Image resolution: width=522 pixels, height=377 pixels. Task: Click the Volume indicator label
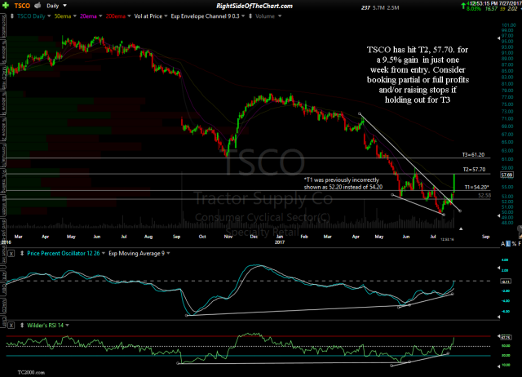[x=265, y=16]
